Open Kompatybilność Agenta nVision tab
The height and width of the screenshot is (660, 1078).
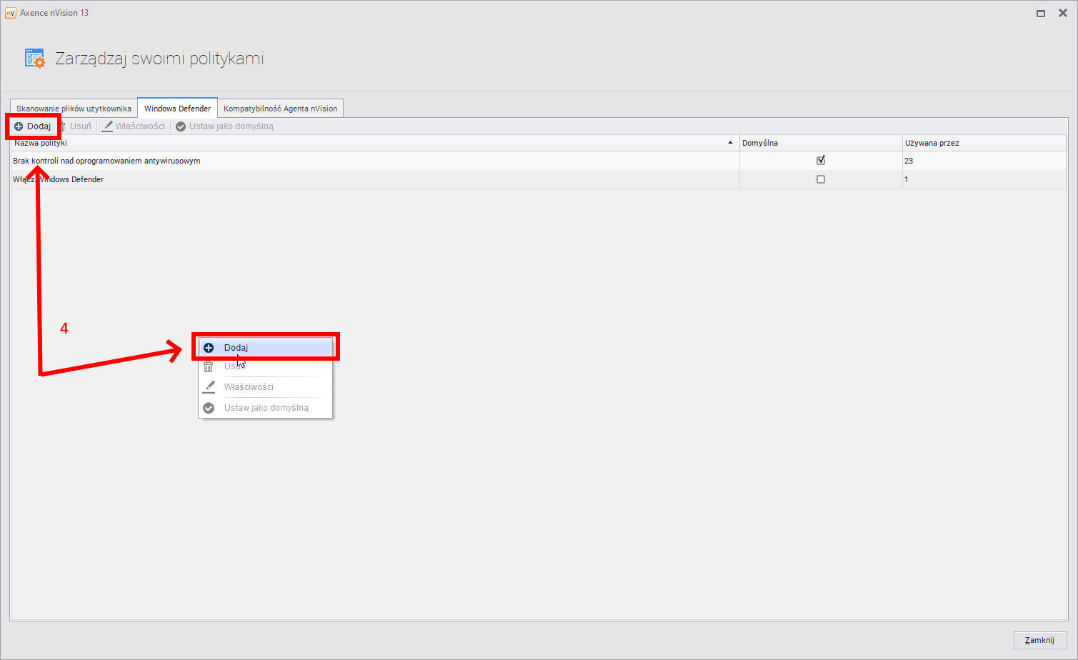pos(280,109)
